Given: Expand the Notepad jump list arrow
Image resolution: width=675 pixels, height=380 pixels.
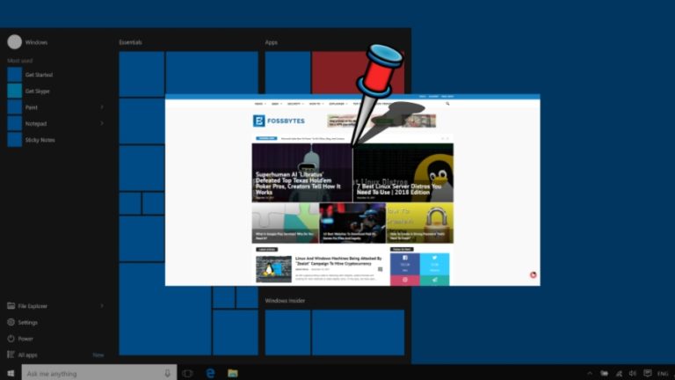Looking at the screenshot, I should (x=102, y=123).
